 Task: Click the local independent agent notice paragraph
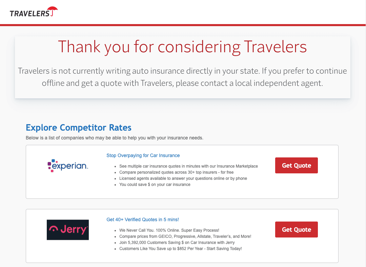pyautogui.click(x=182, y=77)
